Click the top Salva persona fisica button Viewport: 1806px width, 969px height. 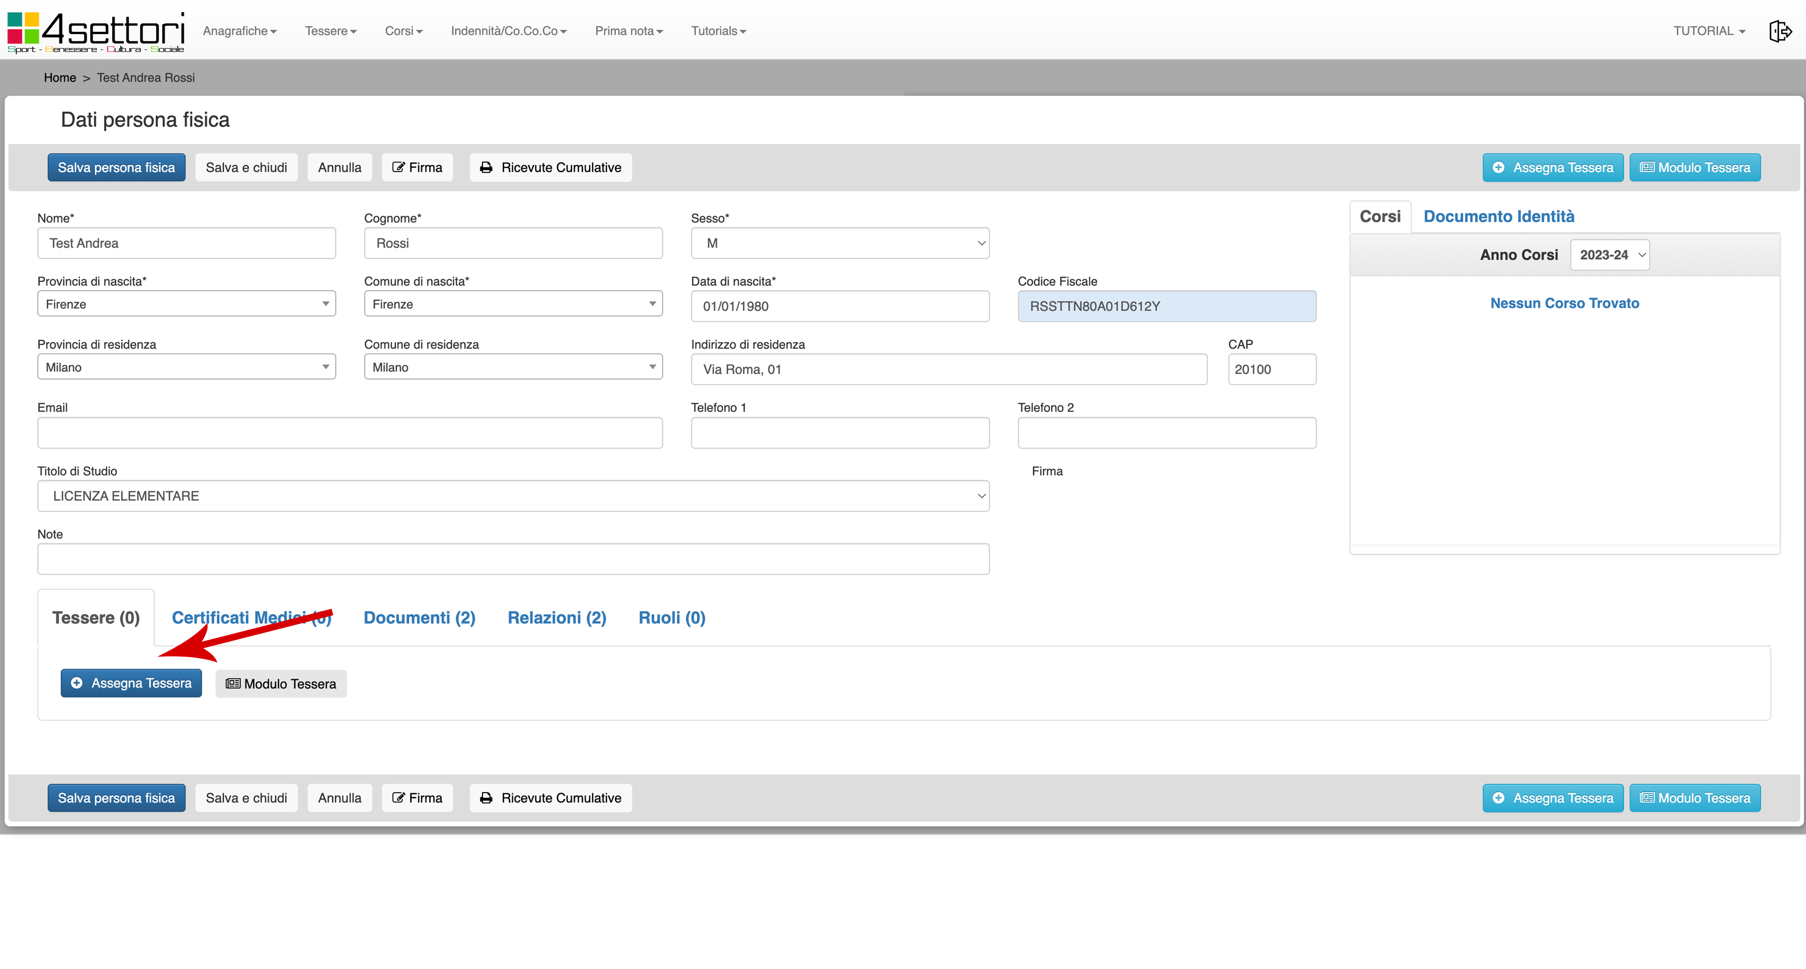pos(116,167)
